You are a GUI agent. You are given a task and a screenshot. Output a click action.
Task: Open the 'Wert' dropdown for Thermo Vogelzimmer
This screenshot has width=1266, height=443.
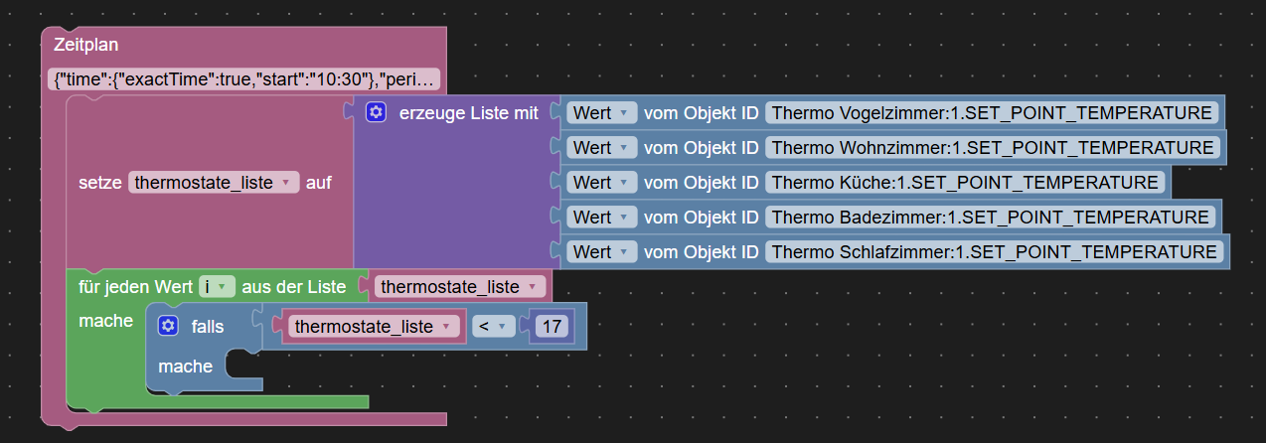[x=602, y=113]
